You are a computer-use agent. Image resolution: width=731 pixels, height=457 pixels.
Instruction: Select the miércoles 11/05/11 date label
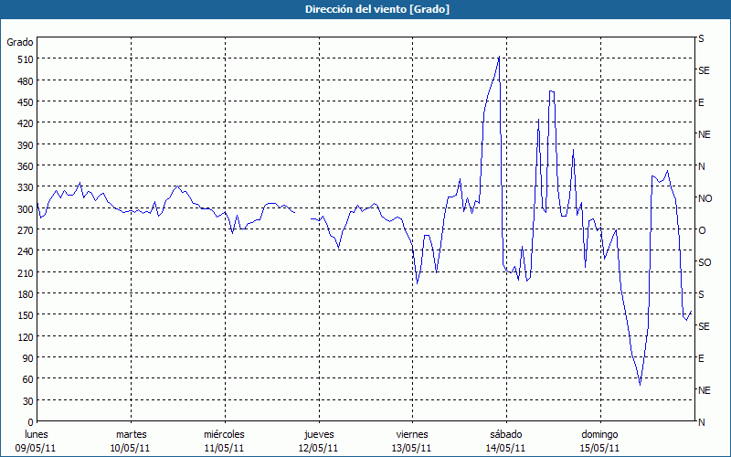[224, 441]
